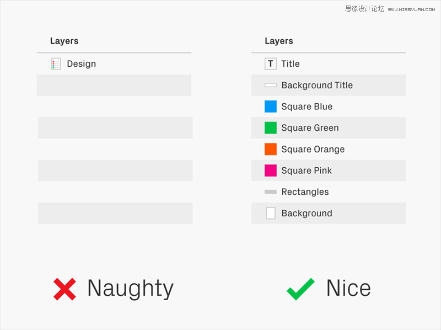Click the grey Rectangles layer thumbnail
Viewport: 441px width, 330px height.
tap(271, 191)
